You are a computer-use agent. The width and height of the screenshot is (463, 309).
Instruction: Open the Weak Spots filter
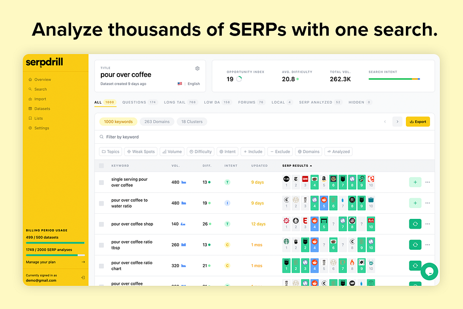[x=141, y=152]
